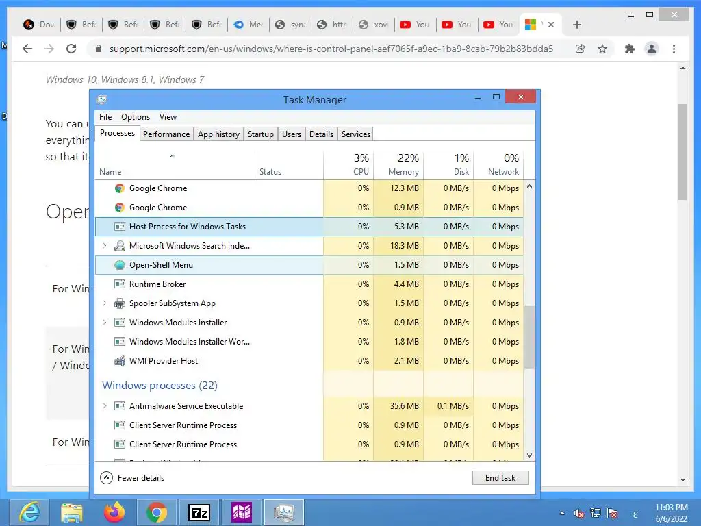
Task: Select the Windows Modules Installer Wor... row
Action: click(x=309, y=342)
